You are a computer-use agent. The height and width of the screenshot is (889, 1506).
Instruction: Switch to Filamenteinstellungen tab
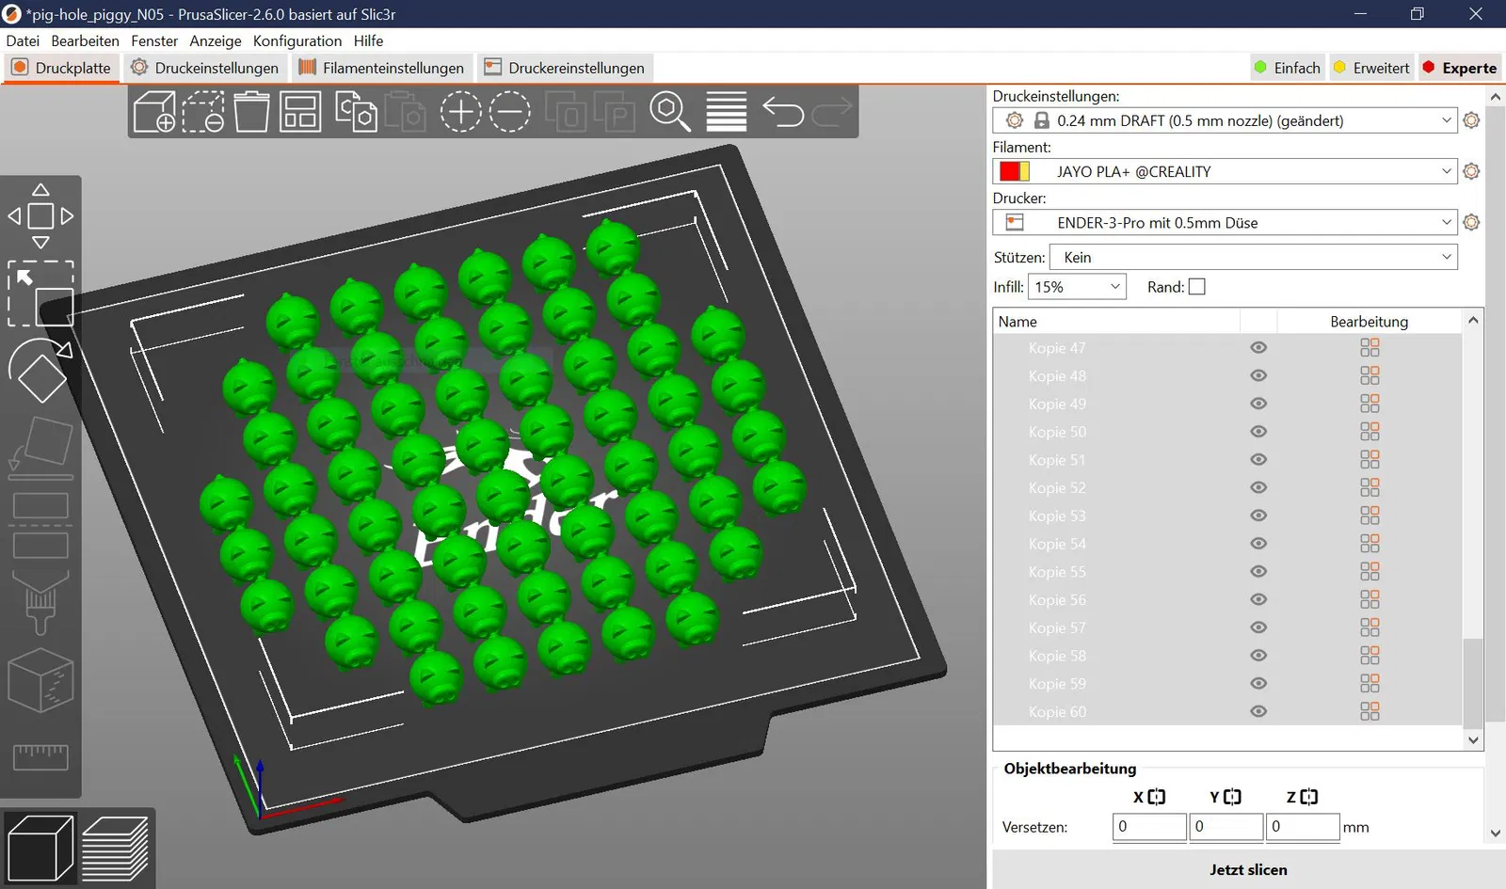[381, 68]
